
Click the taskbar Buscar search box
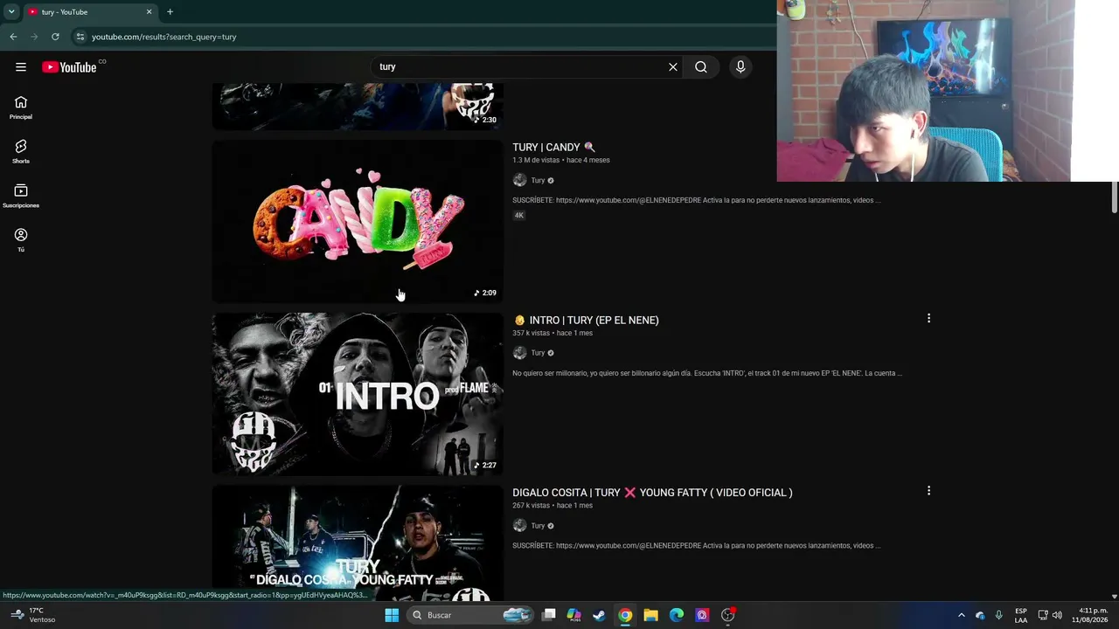(470, 615)
